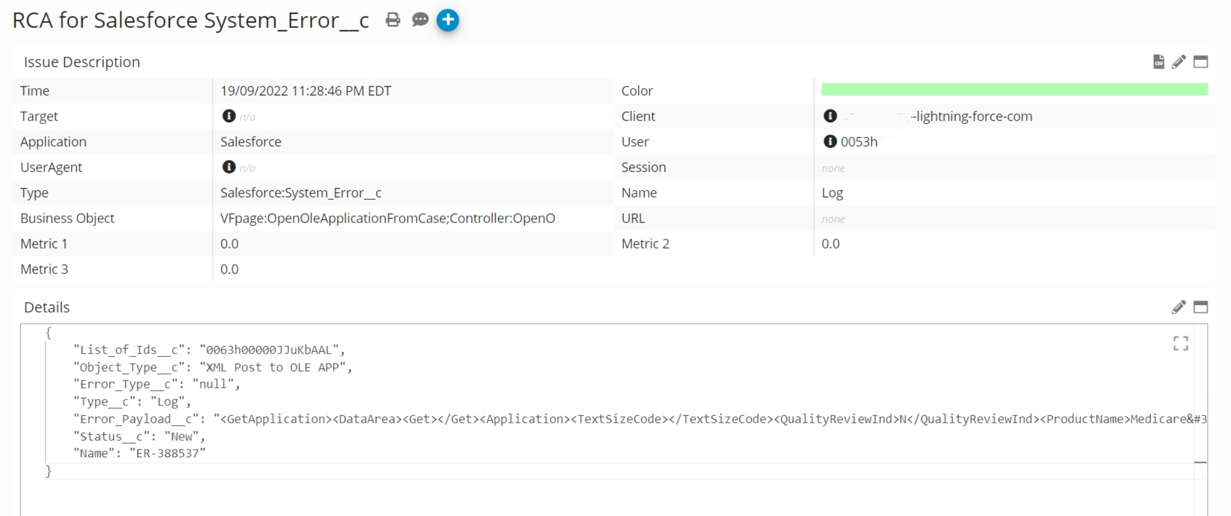Maximize the Issue Description panel
Viewport: 1231px width, 516px height.
pos(1200,62)
